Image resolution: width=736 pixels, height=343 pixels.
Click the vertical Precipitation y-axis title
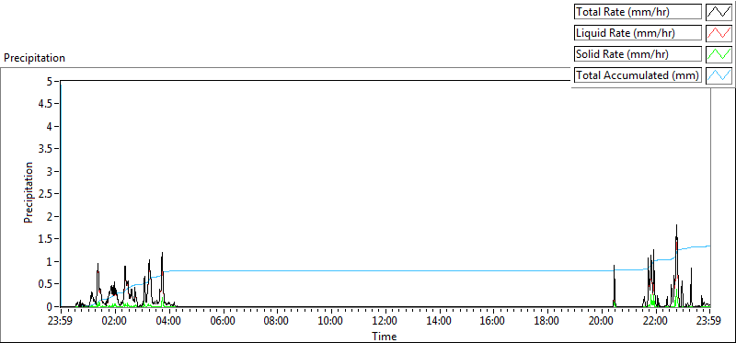(29, 192)
